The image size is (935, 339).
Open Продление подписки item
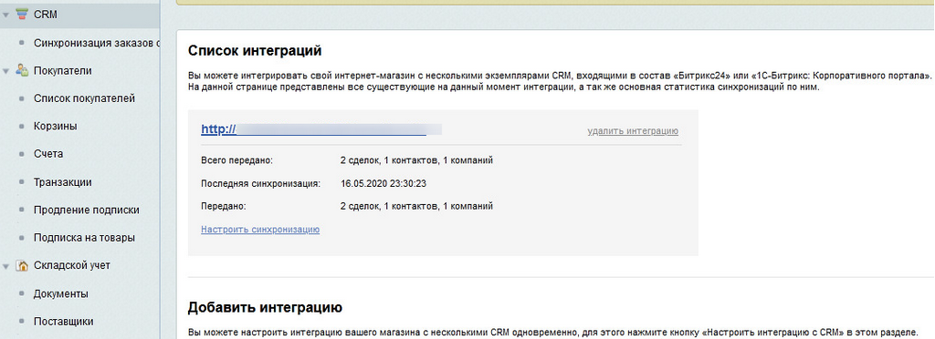pyautogui.click(x=87, y=210)
